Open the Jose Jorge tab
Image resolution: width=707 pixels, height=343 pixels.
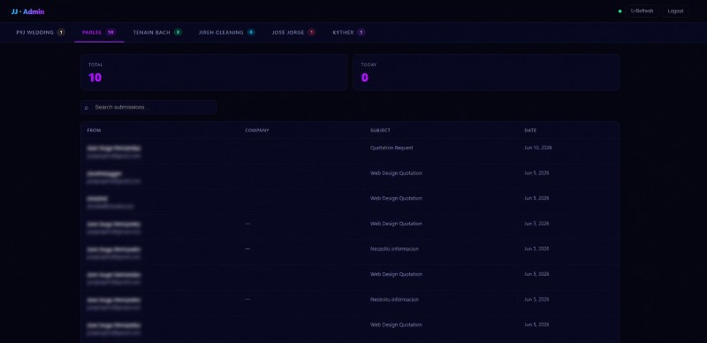pyautogui.click(x=293, y=33)
